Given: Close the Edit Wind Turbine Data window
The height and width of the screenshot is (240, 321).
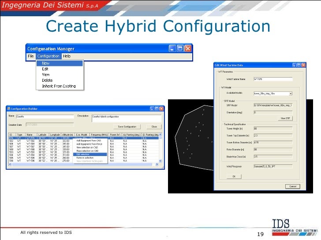Looking at the screenshot, I should pos(304,65).
